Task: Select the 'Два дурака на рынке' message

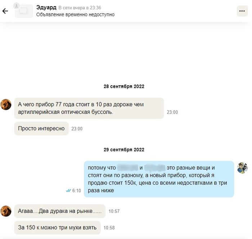Action: point(60,211)
